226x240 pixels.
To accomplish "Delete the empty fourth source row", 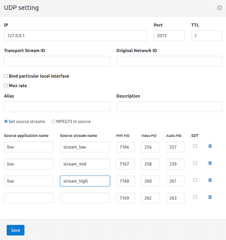I will (210, 197).
